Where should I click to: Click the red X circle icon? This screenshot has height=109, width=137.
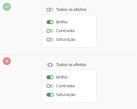coord(7,61)
